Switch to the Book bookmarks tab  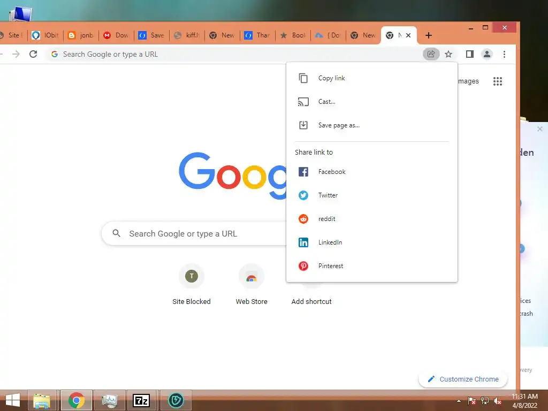coord(293,35)
